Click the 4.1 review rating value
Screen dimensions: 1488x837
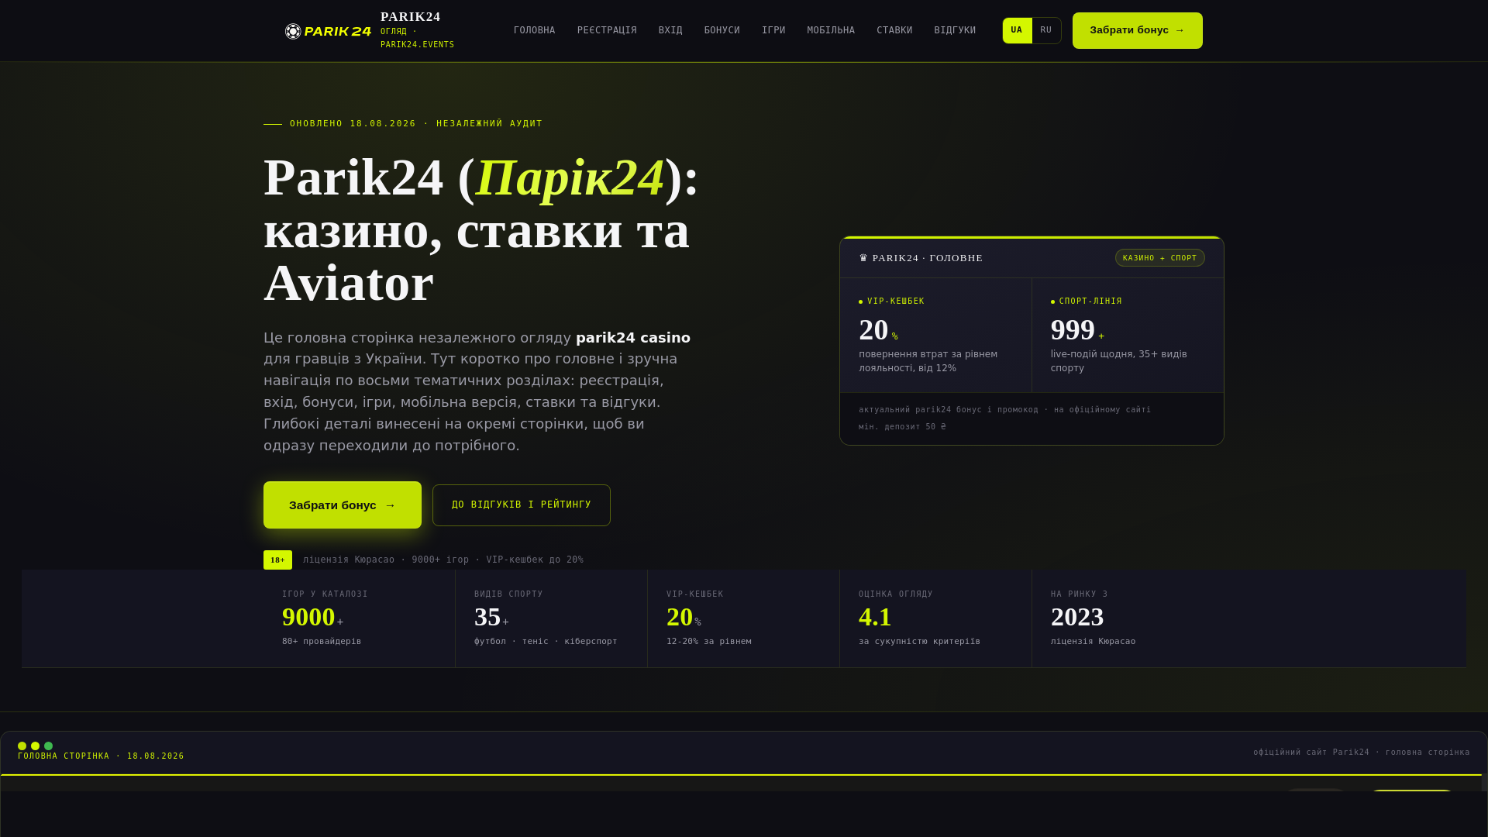[x=875, y=617]
